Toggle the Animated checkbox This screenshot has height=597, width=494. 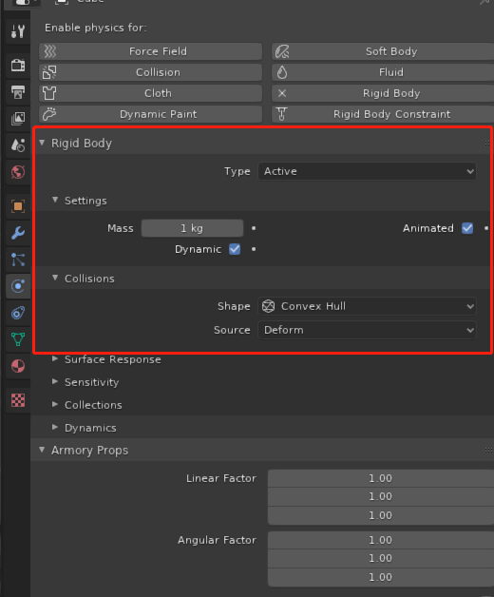click(x=467, y=228)
